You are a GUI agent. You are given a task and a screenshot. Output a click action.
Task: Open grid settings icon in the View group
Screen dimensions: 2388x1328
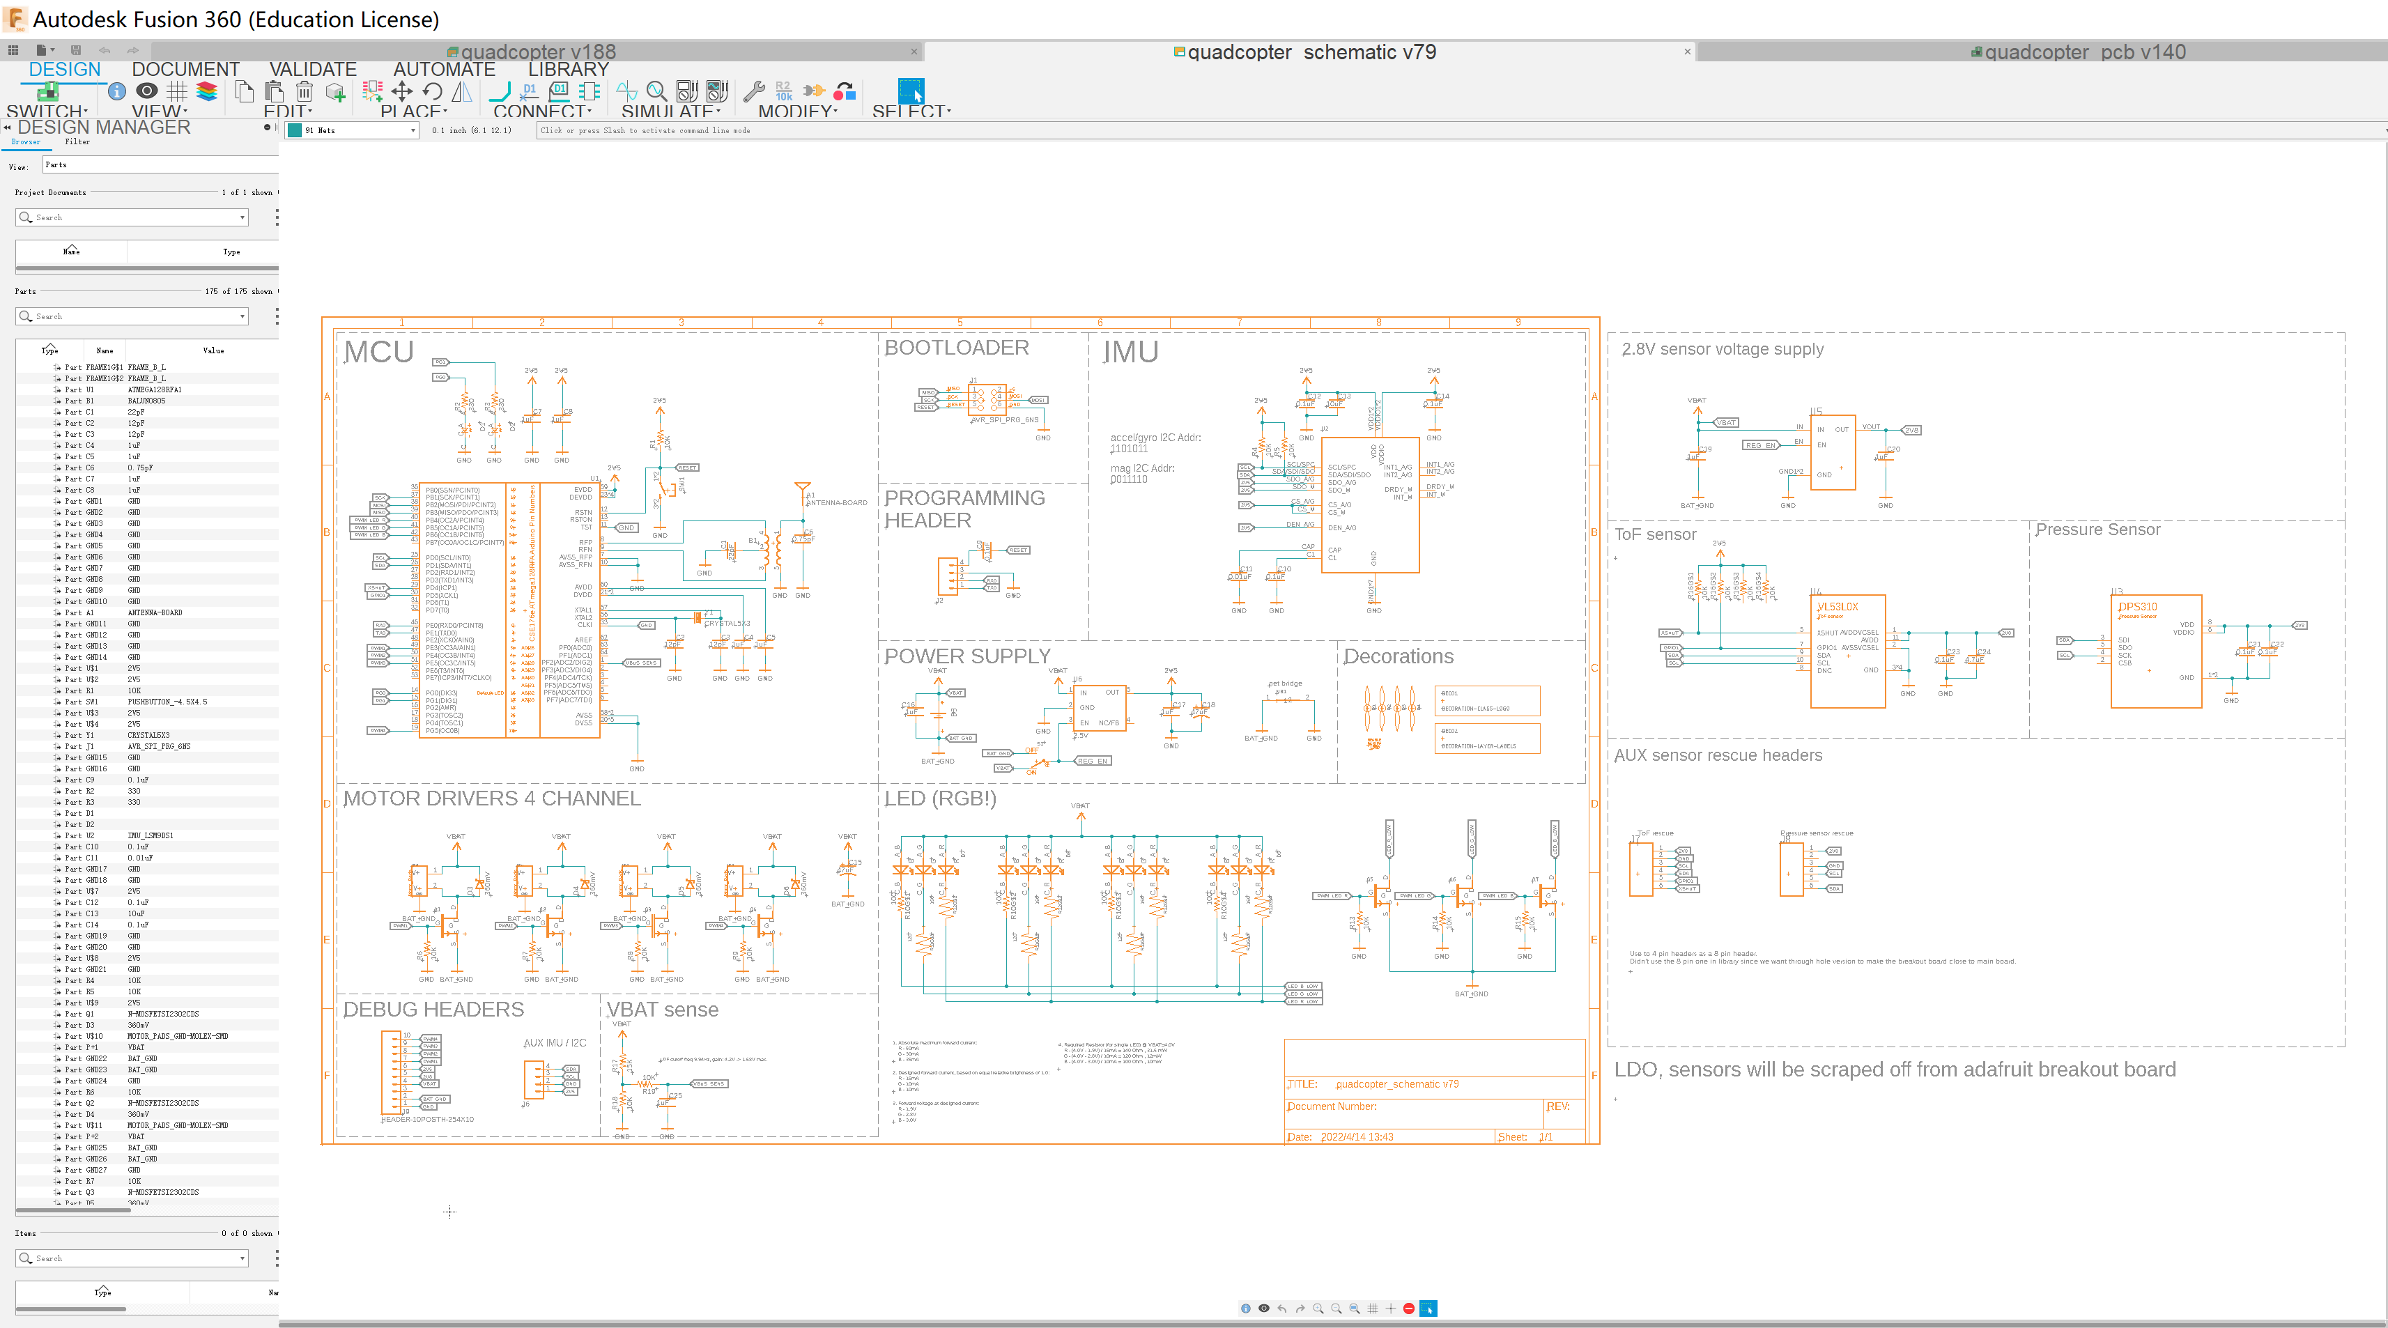(x=177, y=91)
